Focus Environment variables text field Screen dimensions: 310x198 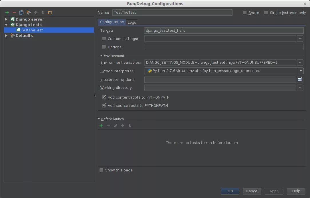[x=220, y=63]
